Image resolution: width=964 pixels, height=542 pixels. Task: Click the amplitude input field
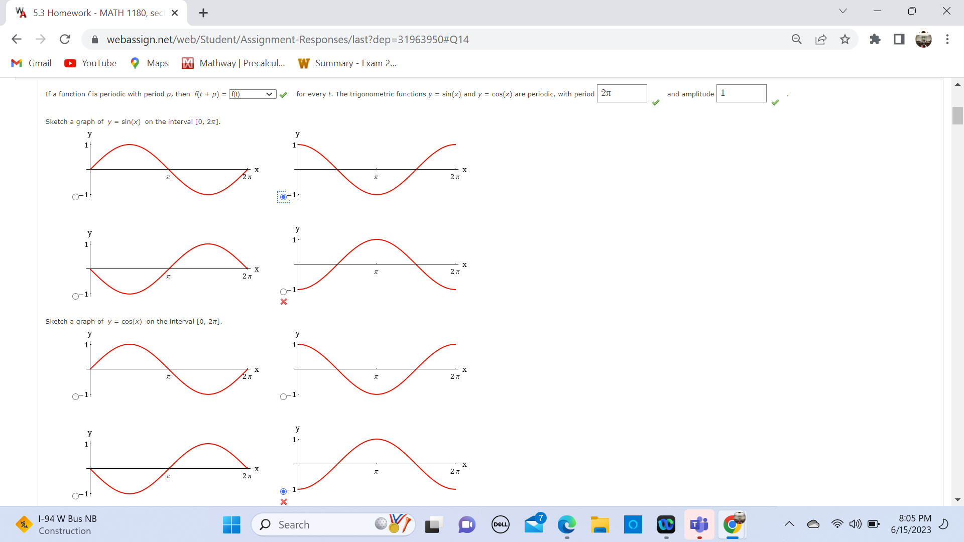coord(741,93)
